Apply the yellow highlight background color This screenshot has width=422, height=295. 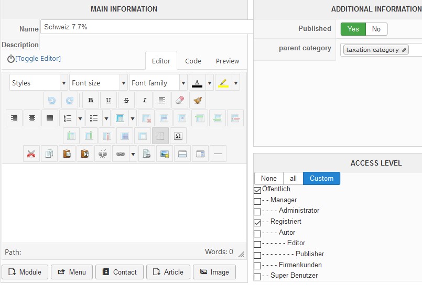[x=223, y=83]
